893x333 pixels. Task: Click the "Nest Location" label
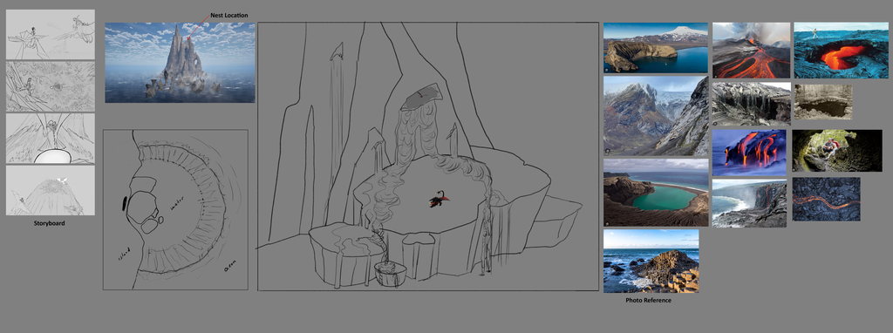[229, 15]
